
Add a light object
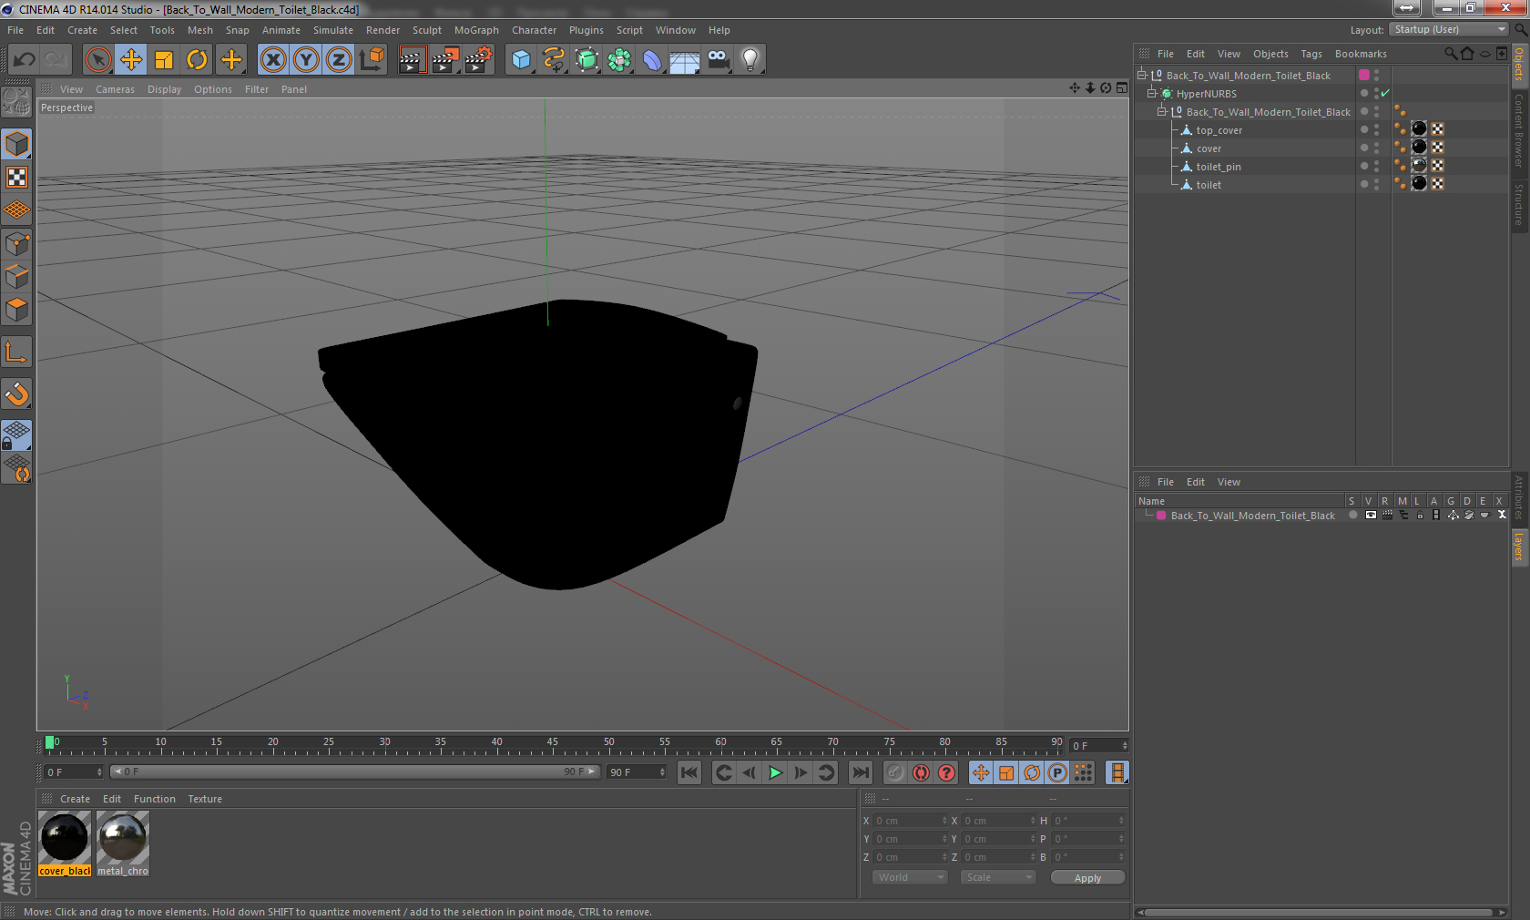click(x=750, y=60)
